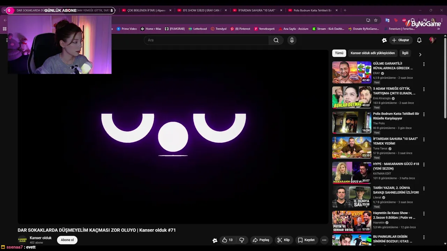Screen dimensions: 447x251
Task: Close the EFE SHOW S3B20 tab
Action: coord(226,10)
